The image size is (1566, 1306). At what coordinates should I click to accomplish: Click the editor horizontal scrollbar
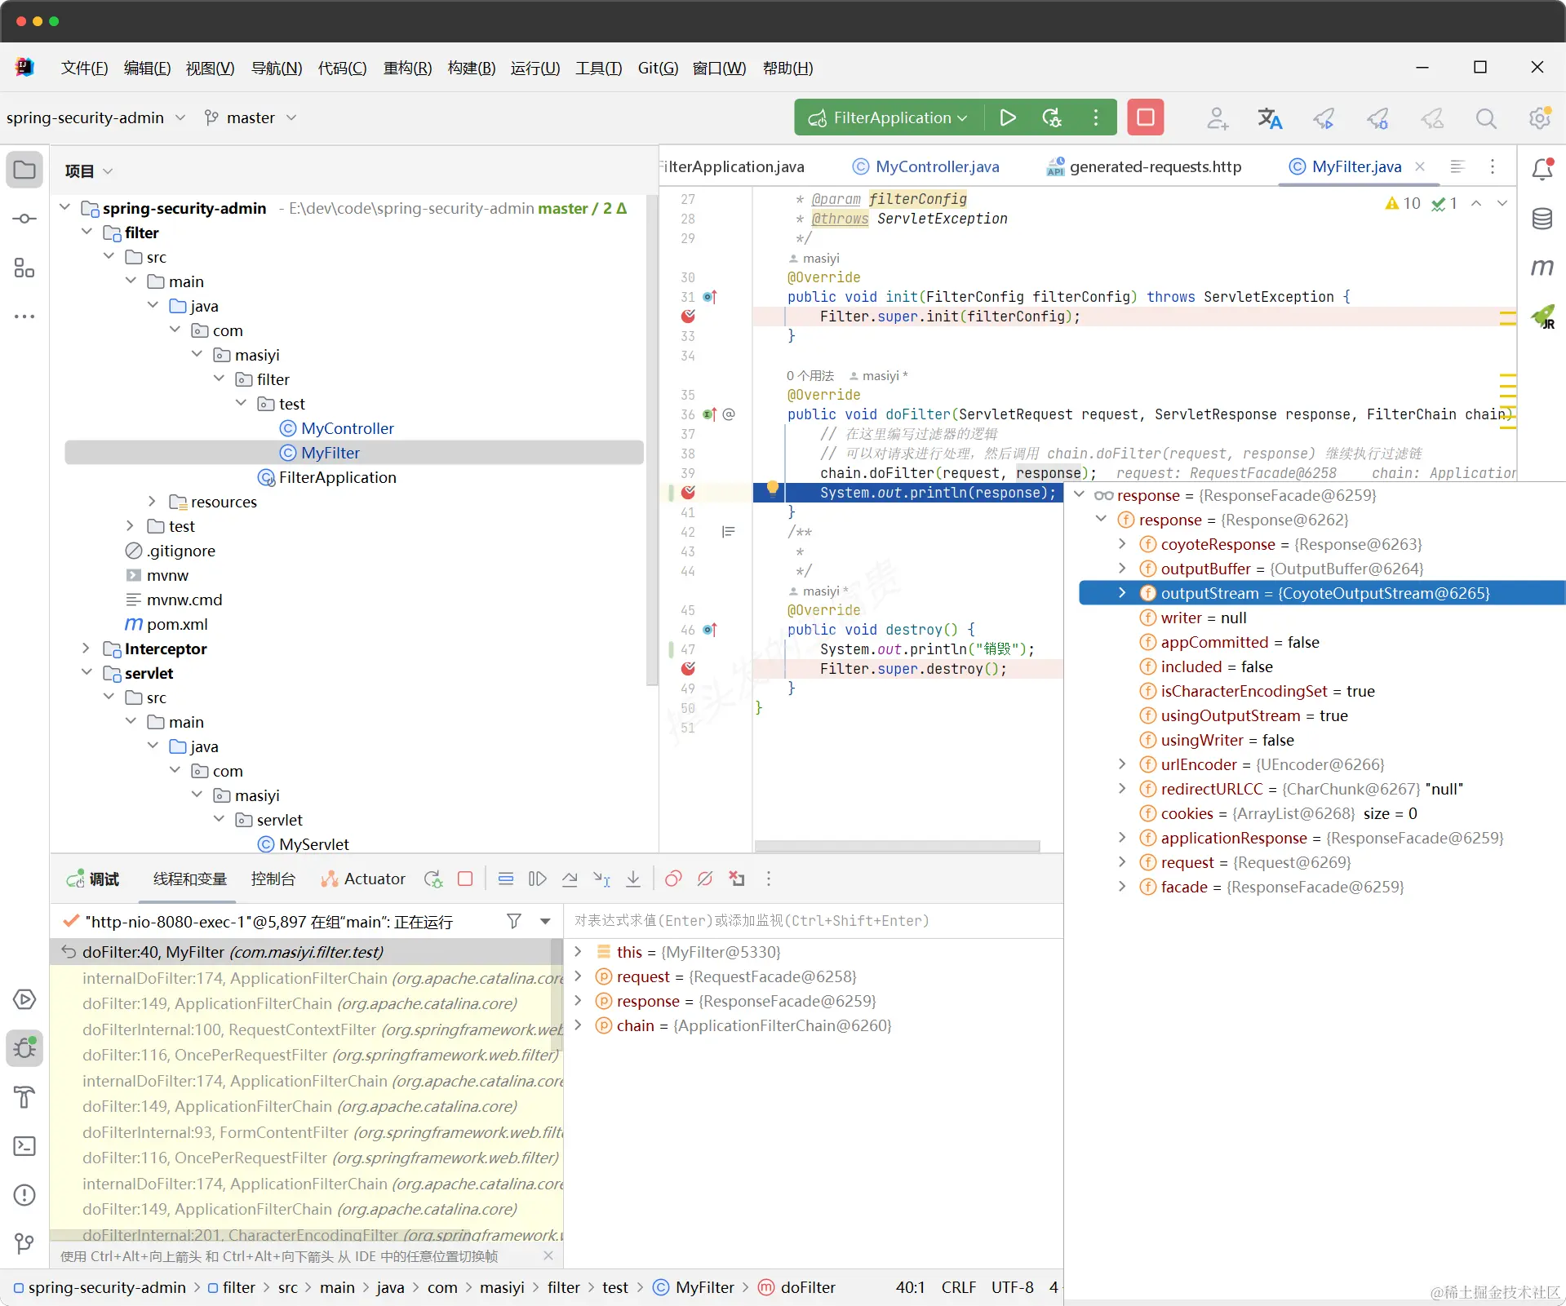tap(897, 846)
